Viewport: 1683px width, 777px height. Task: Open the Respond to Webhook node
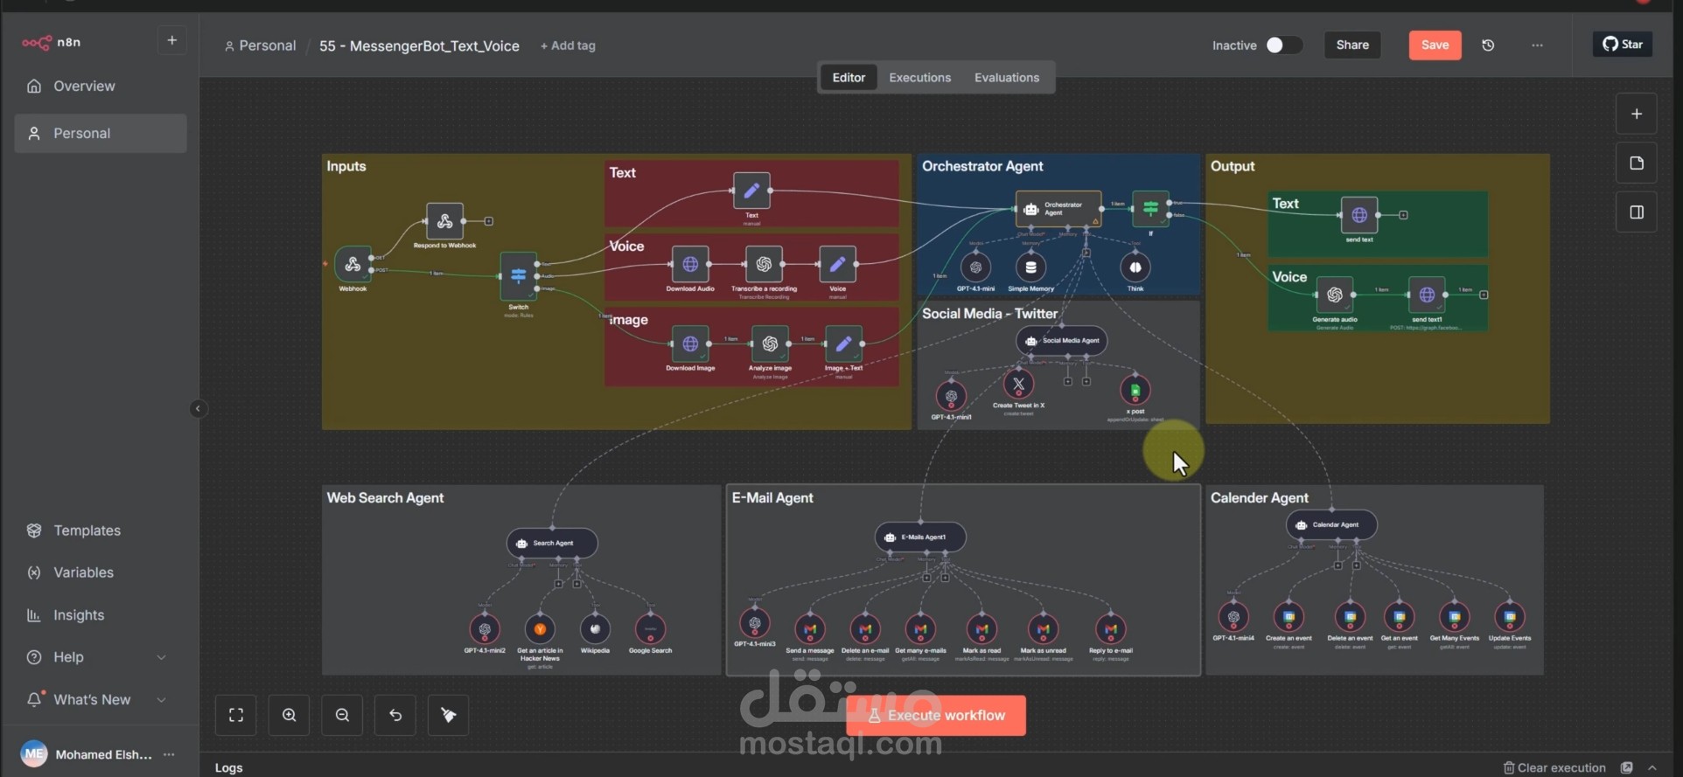[444, 221]
